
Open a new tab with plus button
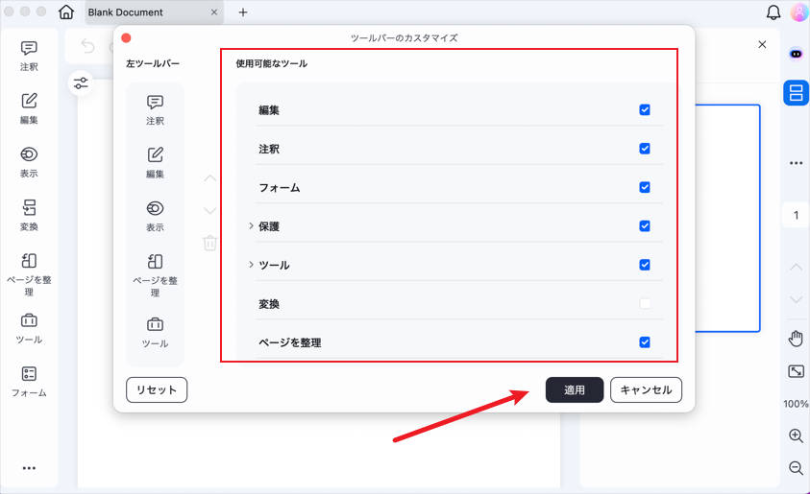pos(243,12)
